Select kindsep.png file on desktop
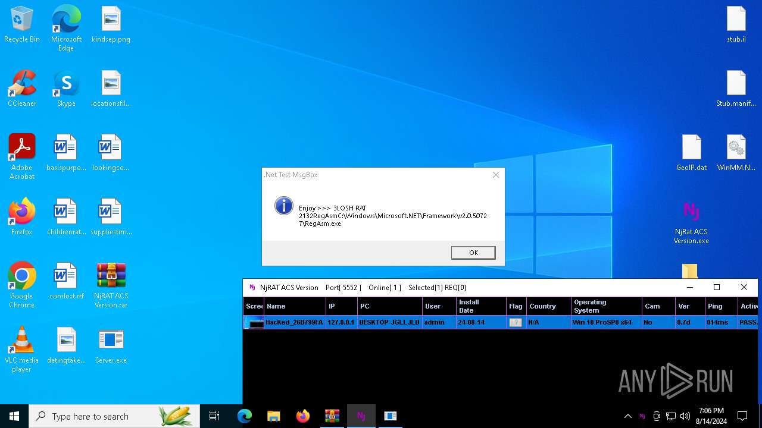Image resolution: width=762 pixels, height=428 pixels. click(111, 25)
